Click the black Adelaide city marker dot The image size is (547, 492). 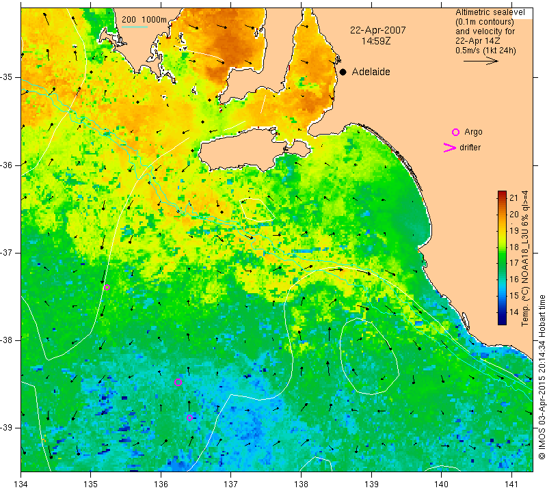343,72
